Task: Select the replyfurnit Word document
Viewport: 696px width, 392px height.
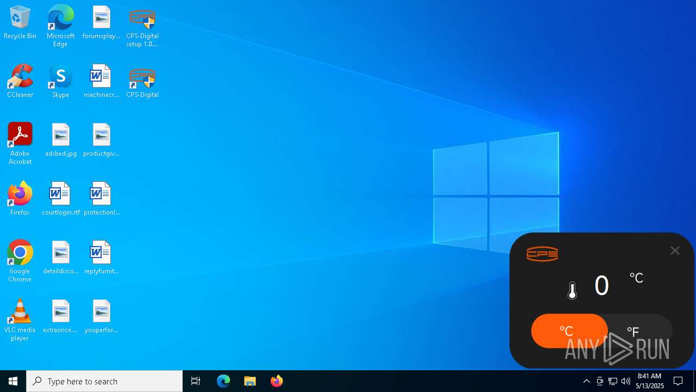Action: [x=101, y=258]
